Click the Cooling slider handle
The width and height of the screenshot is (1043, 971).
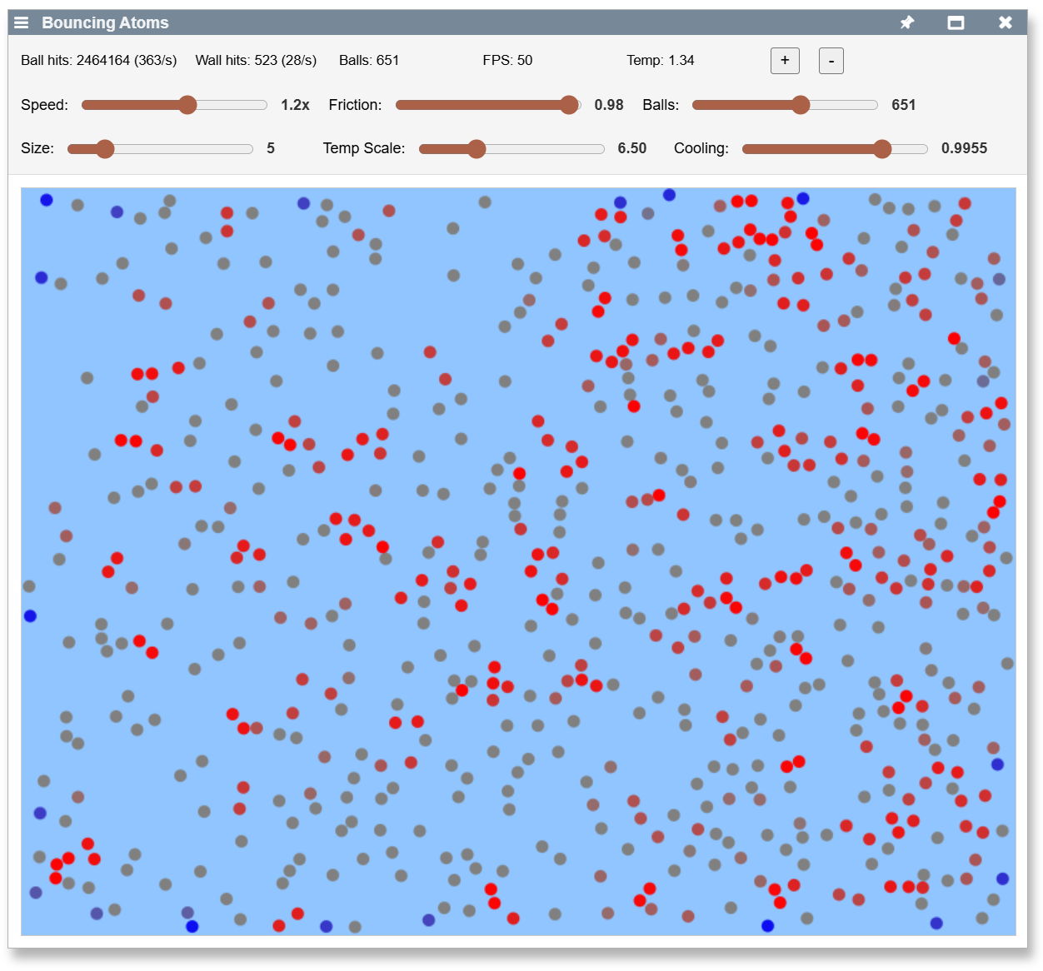click(882, 149)
